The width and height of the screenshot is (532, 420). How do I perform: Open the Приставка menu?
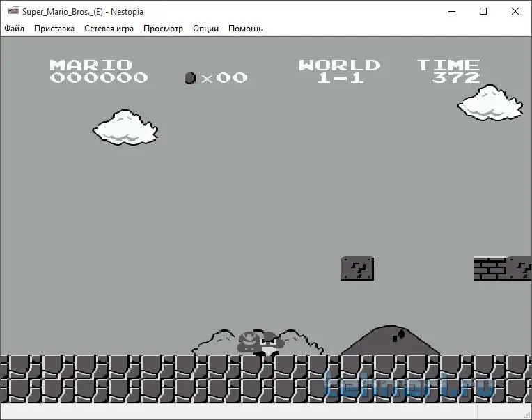[54, 29]
